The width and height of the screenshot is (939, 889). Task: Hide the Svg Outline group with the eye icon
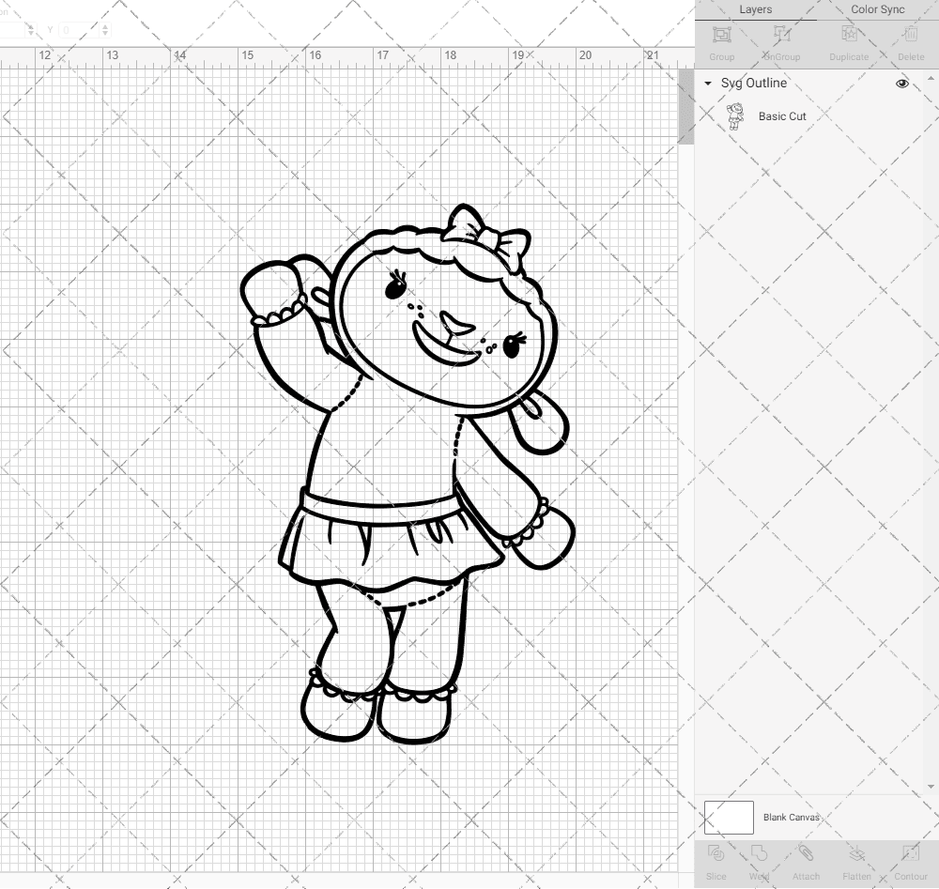click(x=902, y=84)
